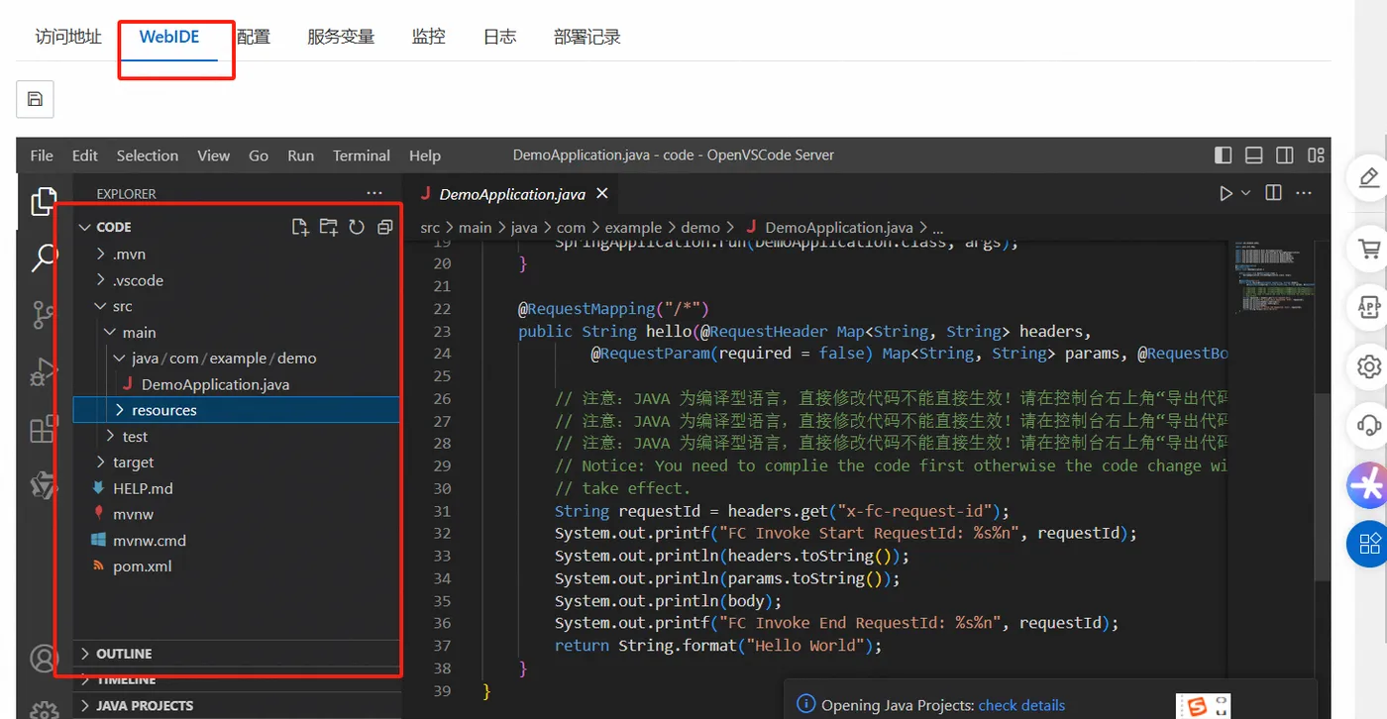Open the Explorer view in activity bar
The height and width of the screenshot is (719, 1387).
44,201
